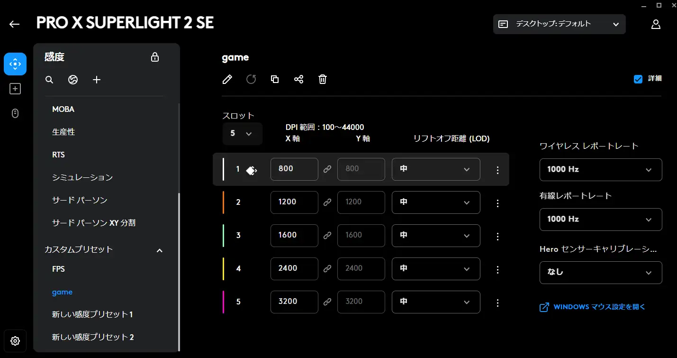
Task: Click the plus icon to add a sensitivity preset
Action: click(97, 80)
